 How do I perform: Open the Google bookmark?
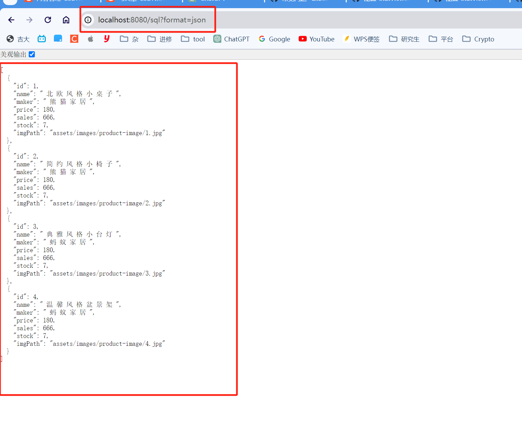click(274, 39)
